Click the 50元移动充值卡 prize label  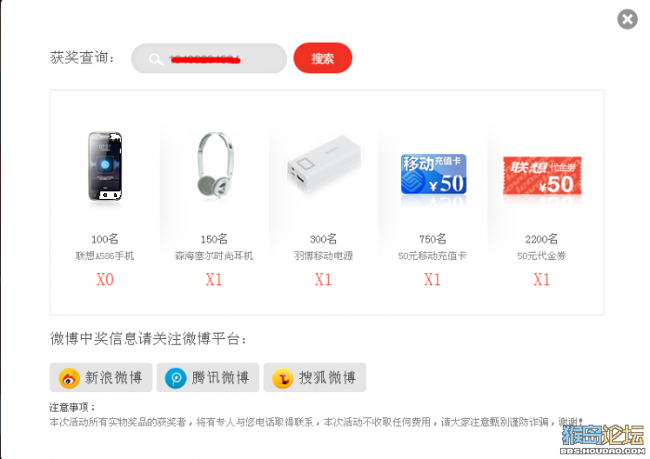[x=433, y=256]
